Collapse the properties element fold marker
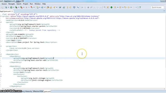Viewport: 166px width, 93px height. (x=1, y=46)
